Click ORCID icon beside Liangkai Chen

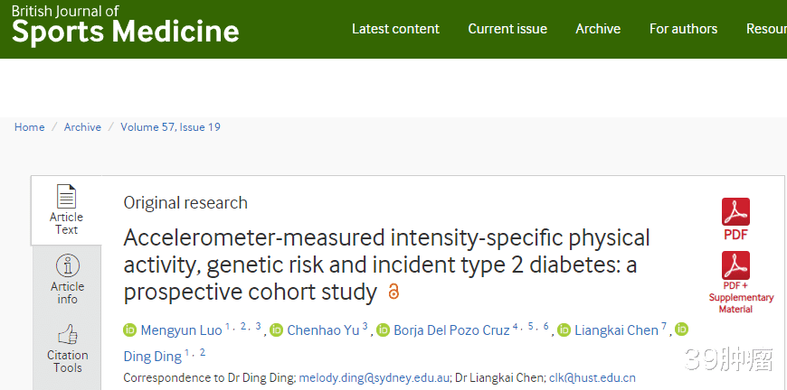(564, 330)
